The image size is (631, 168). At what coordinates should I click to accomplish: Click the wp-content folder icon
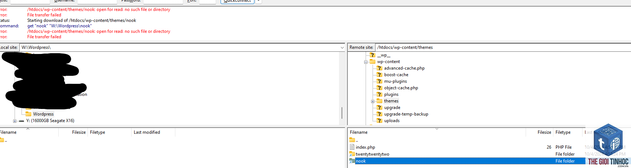pos(372,62)
